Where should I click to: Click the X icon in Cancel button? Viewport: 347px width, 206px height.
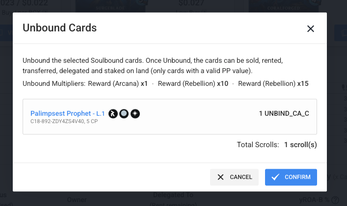pyautogui.click(x=220, y=177)
